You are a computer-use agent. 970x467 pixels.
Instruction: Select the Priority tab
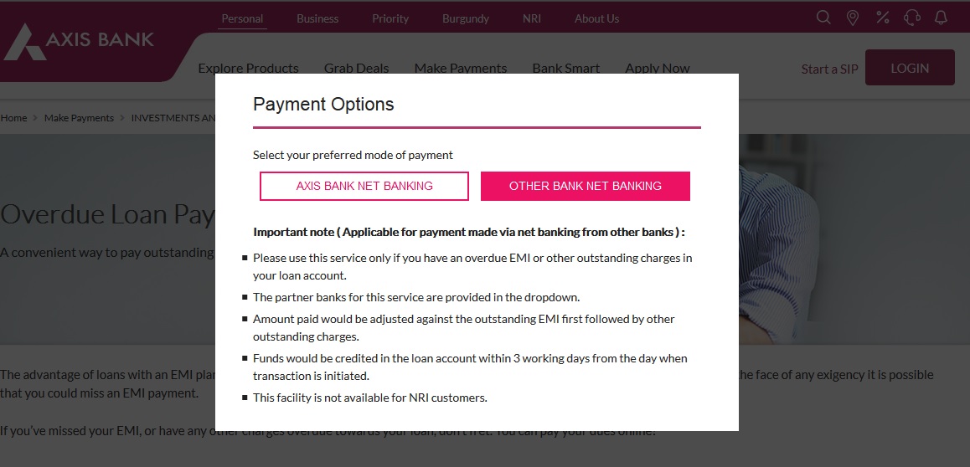[390, 18]
